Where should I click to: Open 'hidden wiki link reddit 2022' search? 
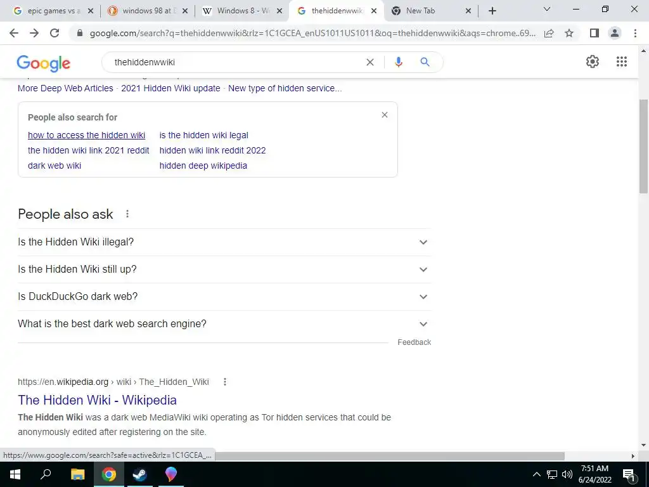213,150
